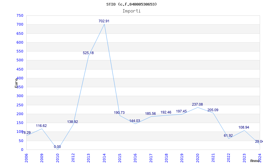Click the 450 y-axis value
Image resolution: width=263 pixels, height=164 pixels.
point(20,70)
